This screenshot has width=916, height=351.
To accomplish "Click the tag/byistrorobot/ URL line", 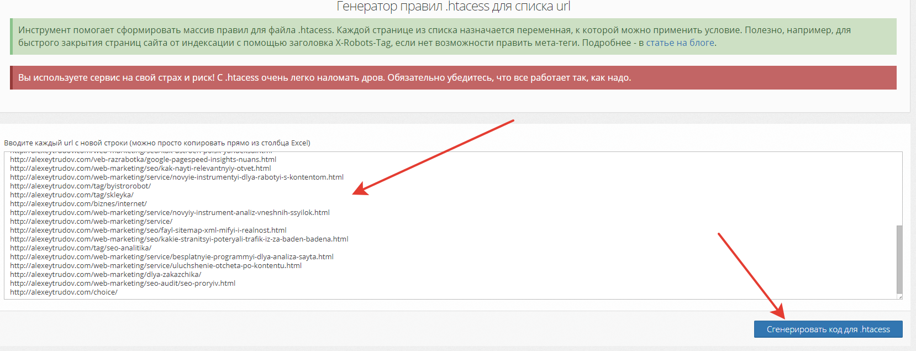I will point(80,186).
